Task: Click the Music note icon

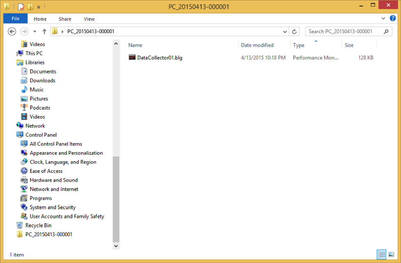Action: (x=24, y=89)
